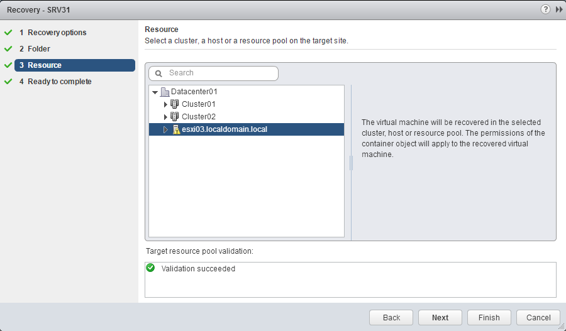Click the Cluster02 cluster icon

click(x=175, y=117)
